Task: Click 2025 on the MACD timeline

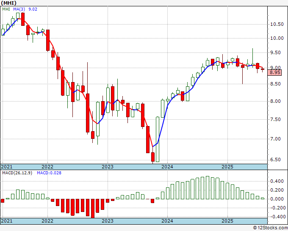Action: click(x=227, y=221)
